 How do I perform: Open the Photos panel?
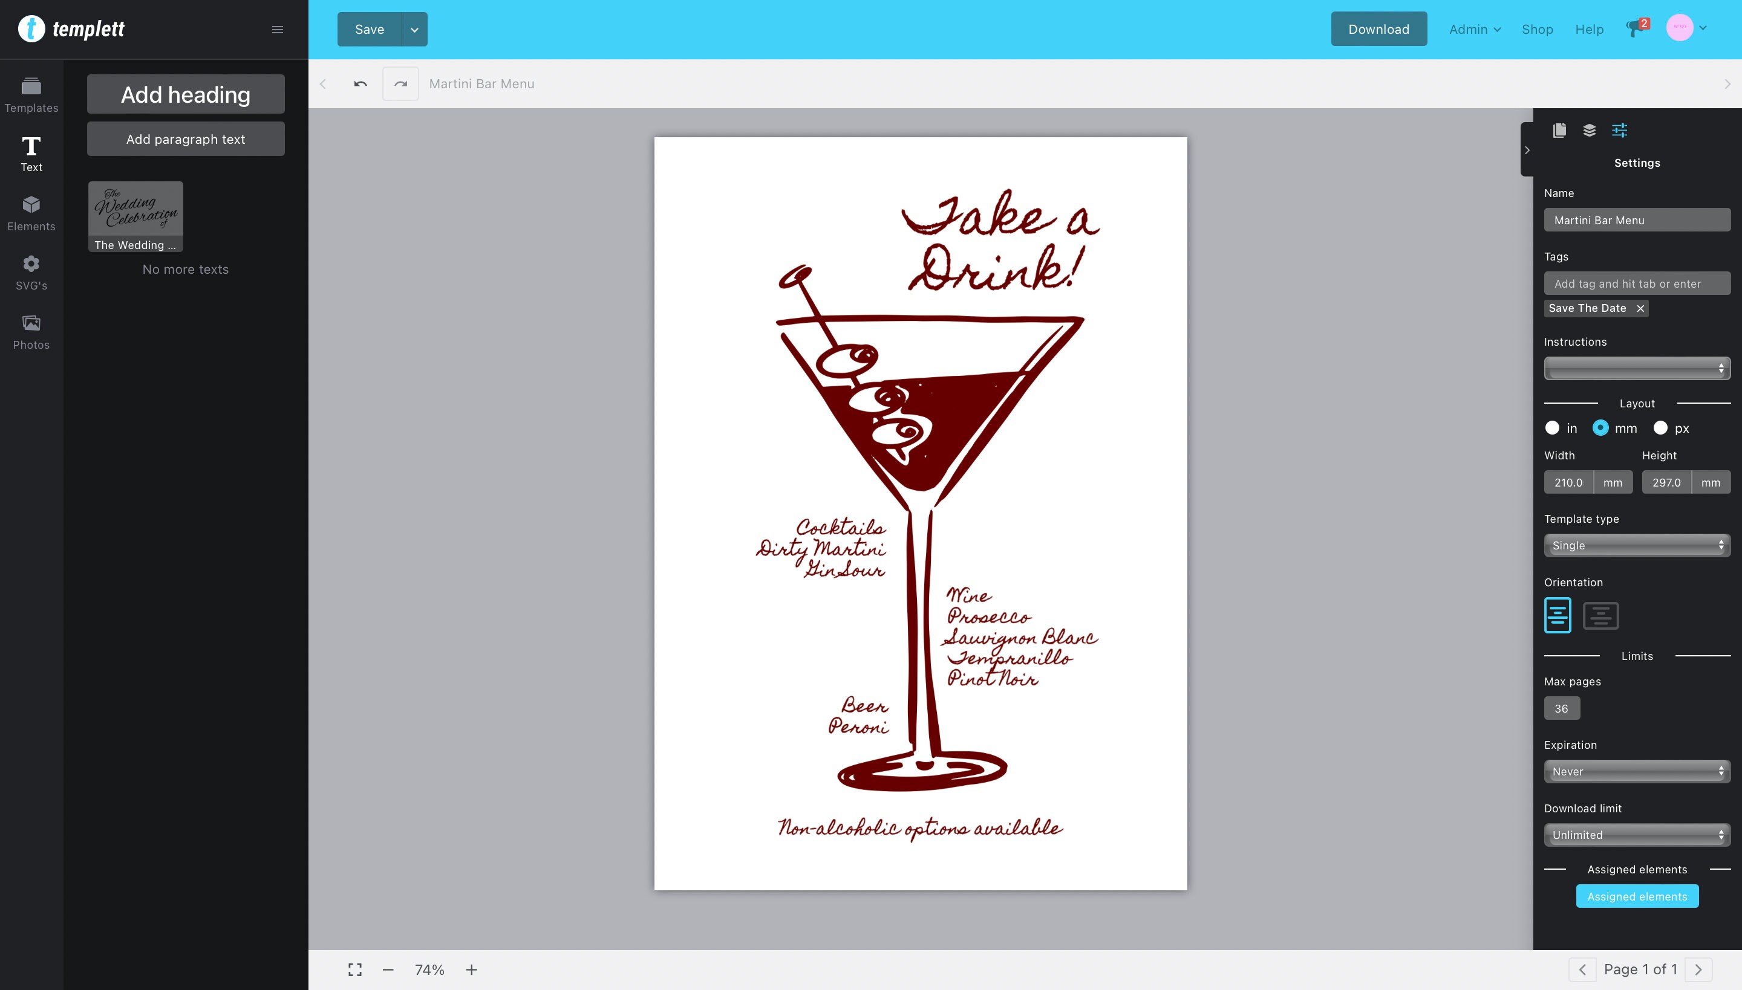31,331
